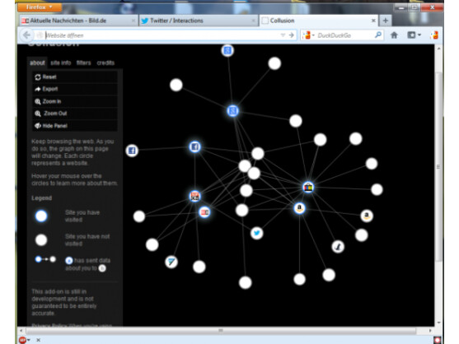Click the glowing Facebook node in graph
This screenshot has width=459, height=344.
click(x=195, y=146)
